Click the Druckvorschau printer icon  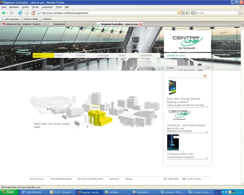184,179
